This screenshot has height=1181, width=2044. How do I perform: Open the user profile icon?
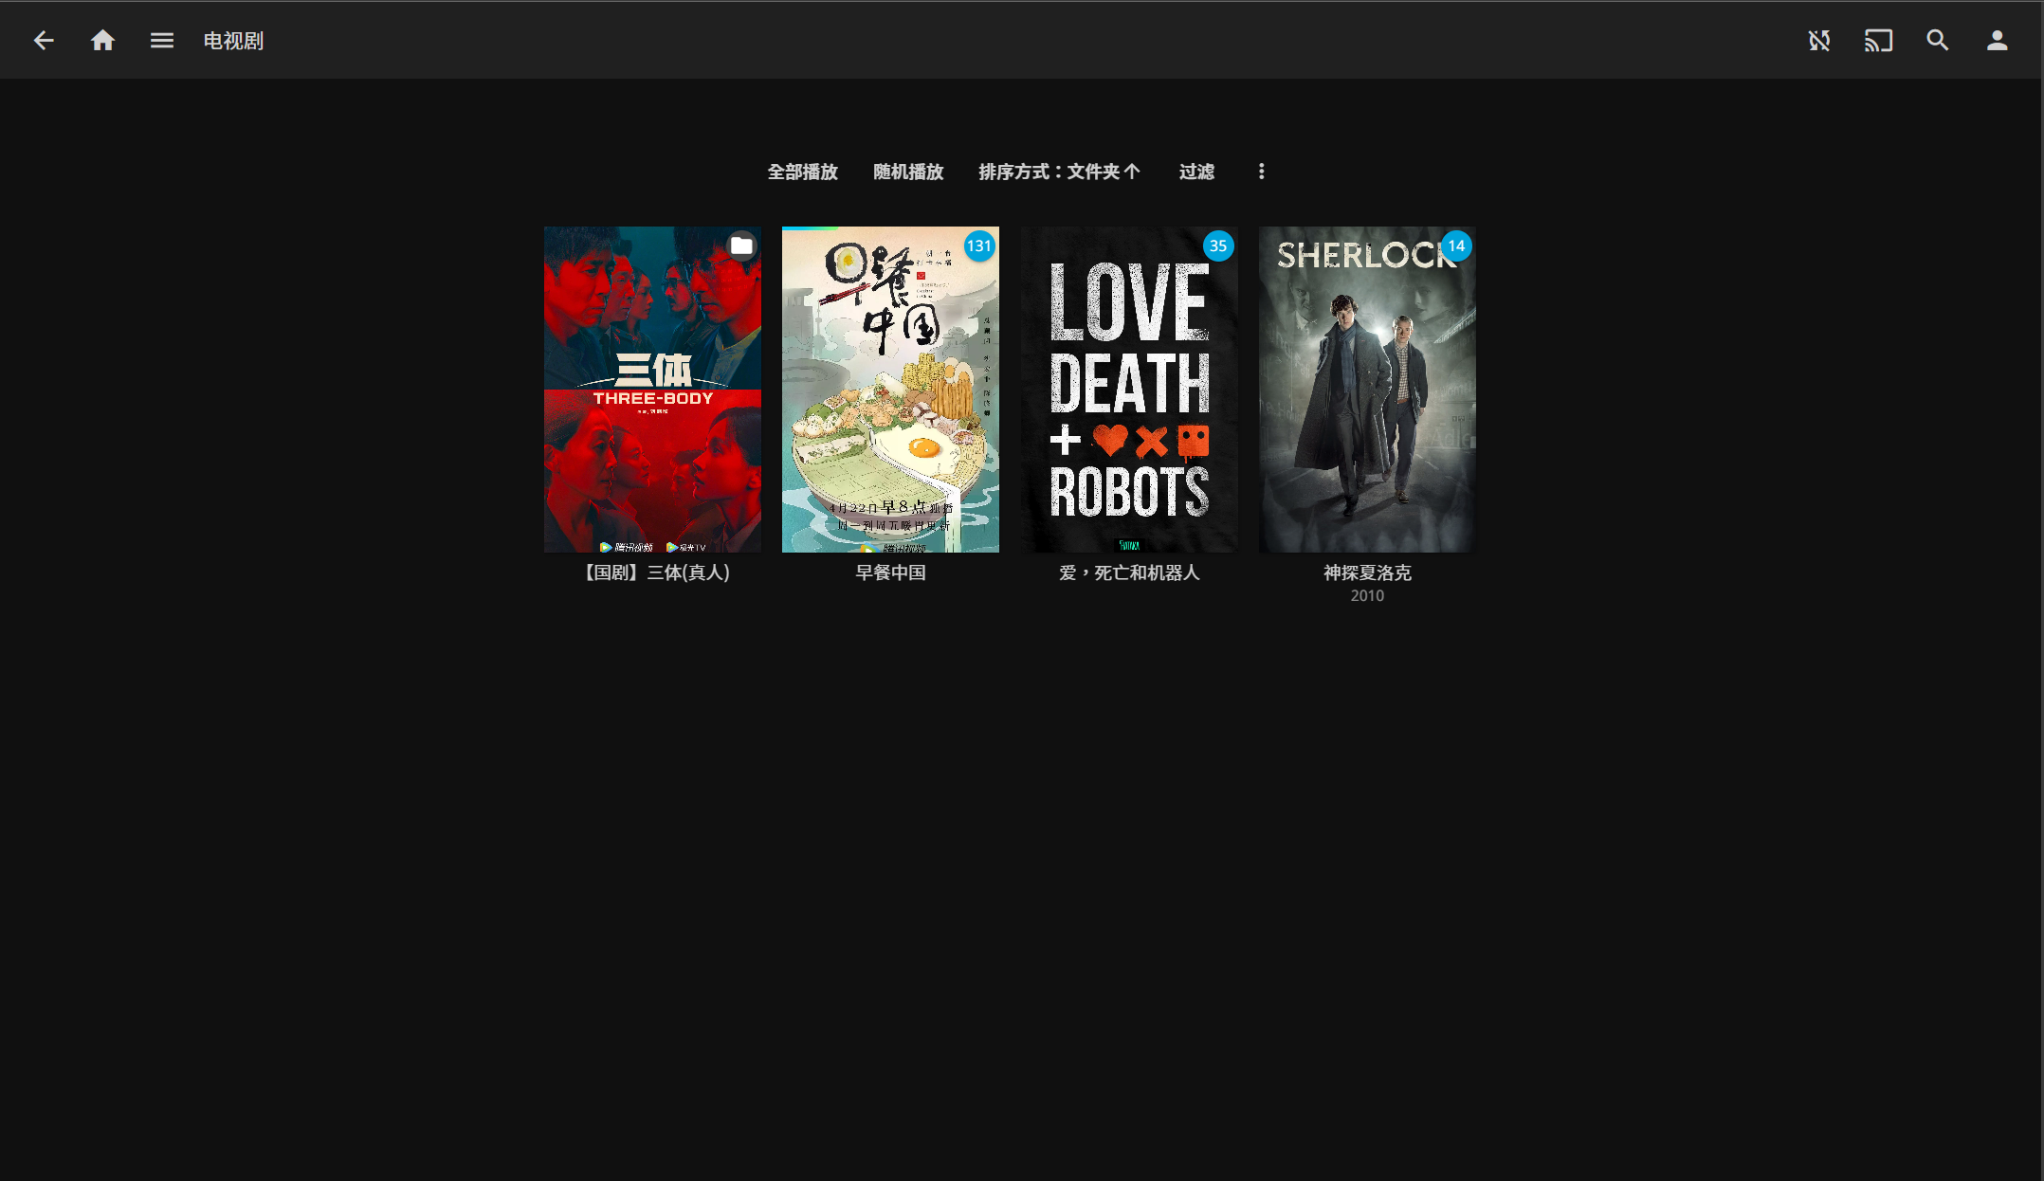(1997, 41)
